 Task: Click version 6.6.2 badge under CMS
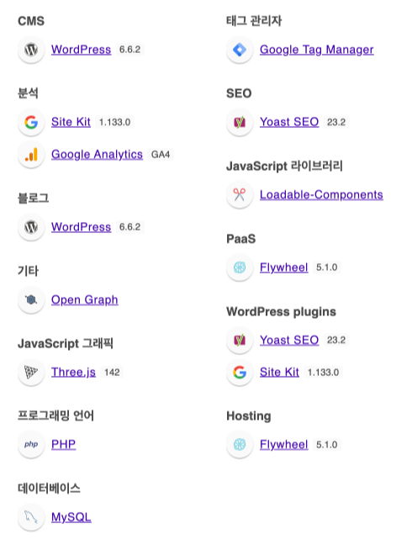pyautogui.click(x=129, y=50)
